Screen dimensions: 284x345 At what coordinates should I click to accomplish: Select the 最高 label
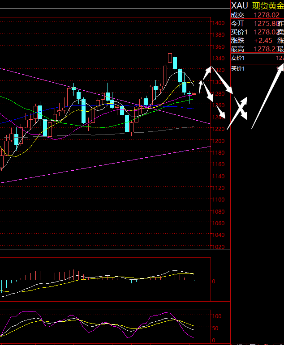click(237, 49)
